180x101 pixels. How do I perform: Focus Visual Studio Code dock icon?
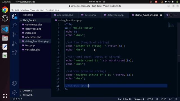click(5, 29)
